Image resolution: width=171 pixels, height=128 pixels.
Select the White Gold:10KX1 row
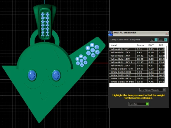[x=137, y=72]
